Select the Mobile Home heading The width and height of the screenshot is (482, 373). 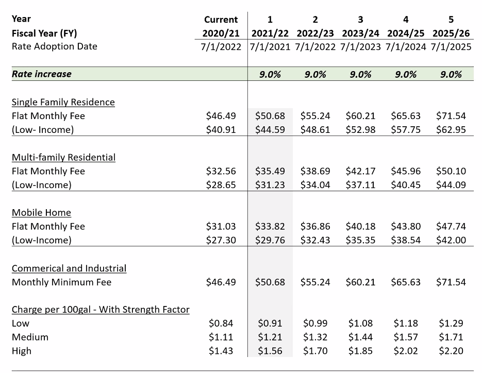coord(42,213)
